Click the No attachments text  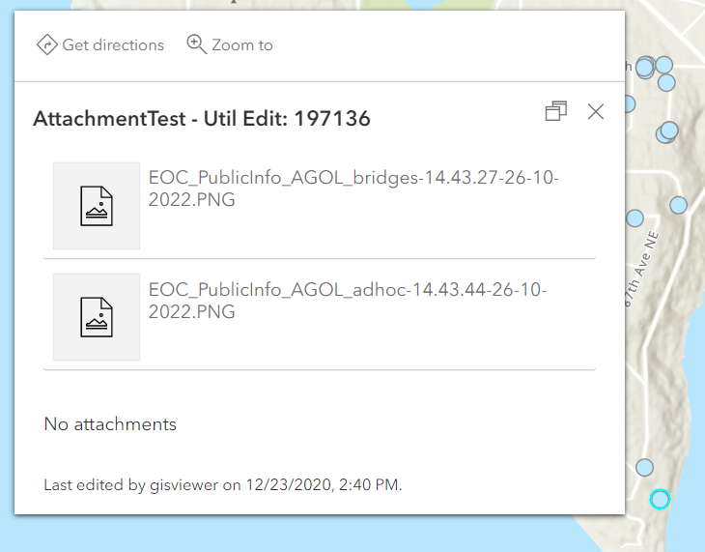click(110, 423)
